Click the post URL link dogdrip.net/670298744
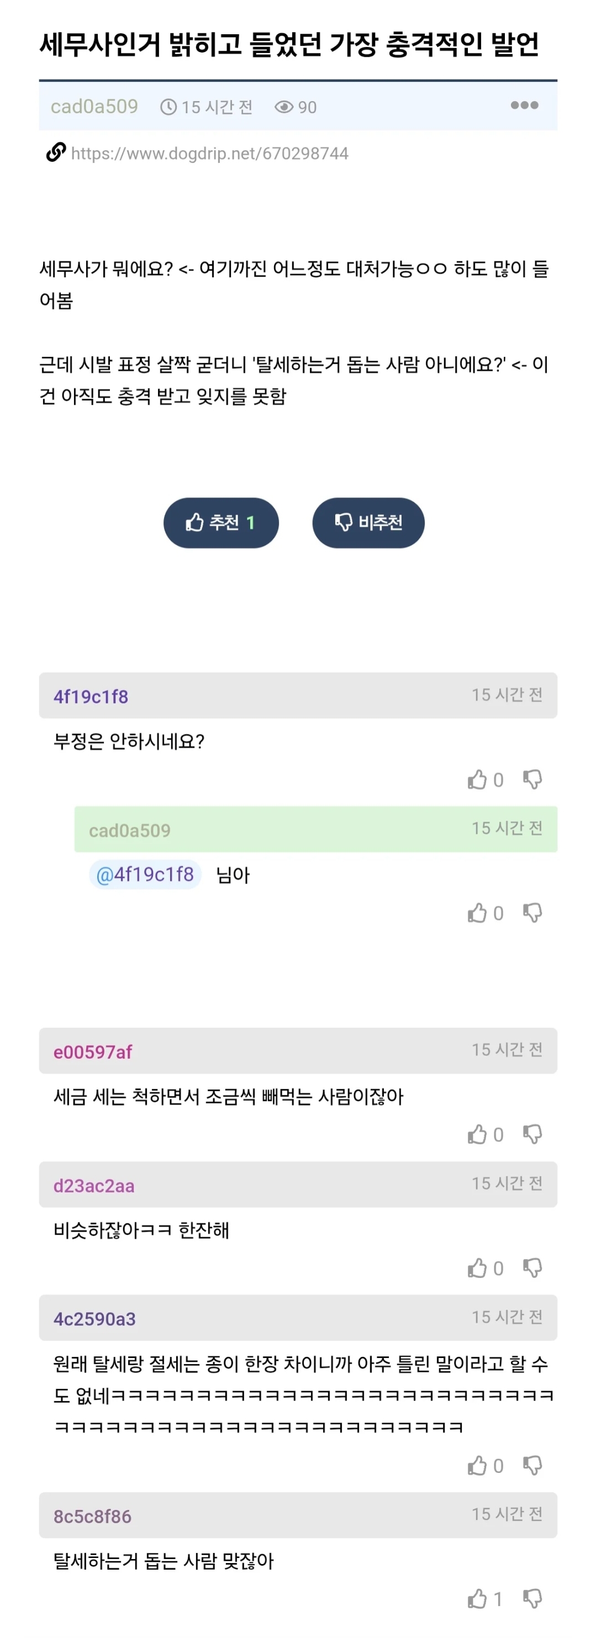 pos(209,154)
